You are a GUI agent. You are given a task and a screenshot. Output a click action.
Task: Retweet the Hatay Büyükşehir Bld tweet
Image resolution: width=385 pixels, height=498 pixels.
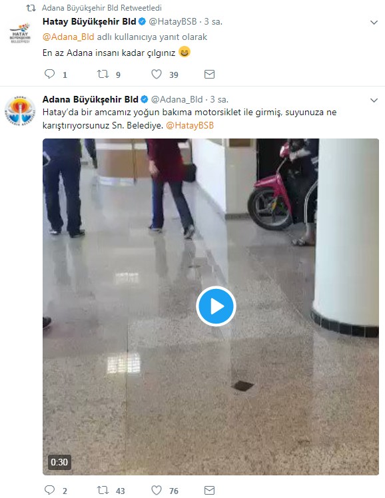pyautogui.click(x=103, y=74)
